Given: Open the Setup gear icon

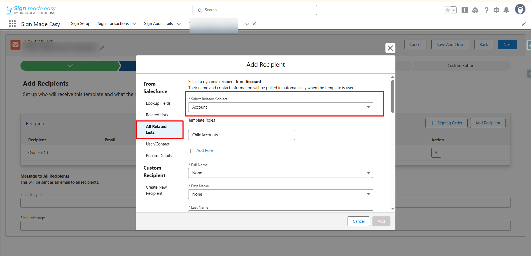Looking at the screenshot, I should click(x=496, y=10).
